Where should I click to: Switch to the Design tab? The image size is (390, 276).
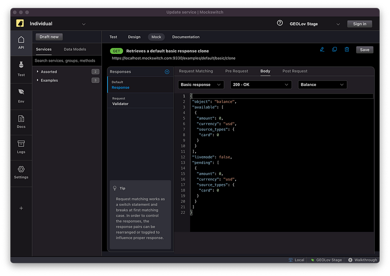coord(134,37)
